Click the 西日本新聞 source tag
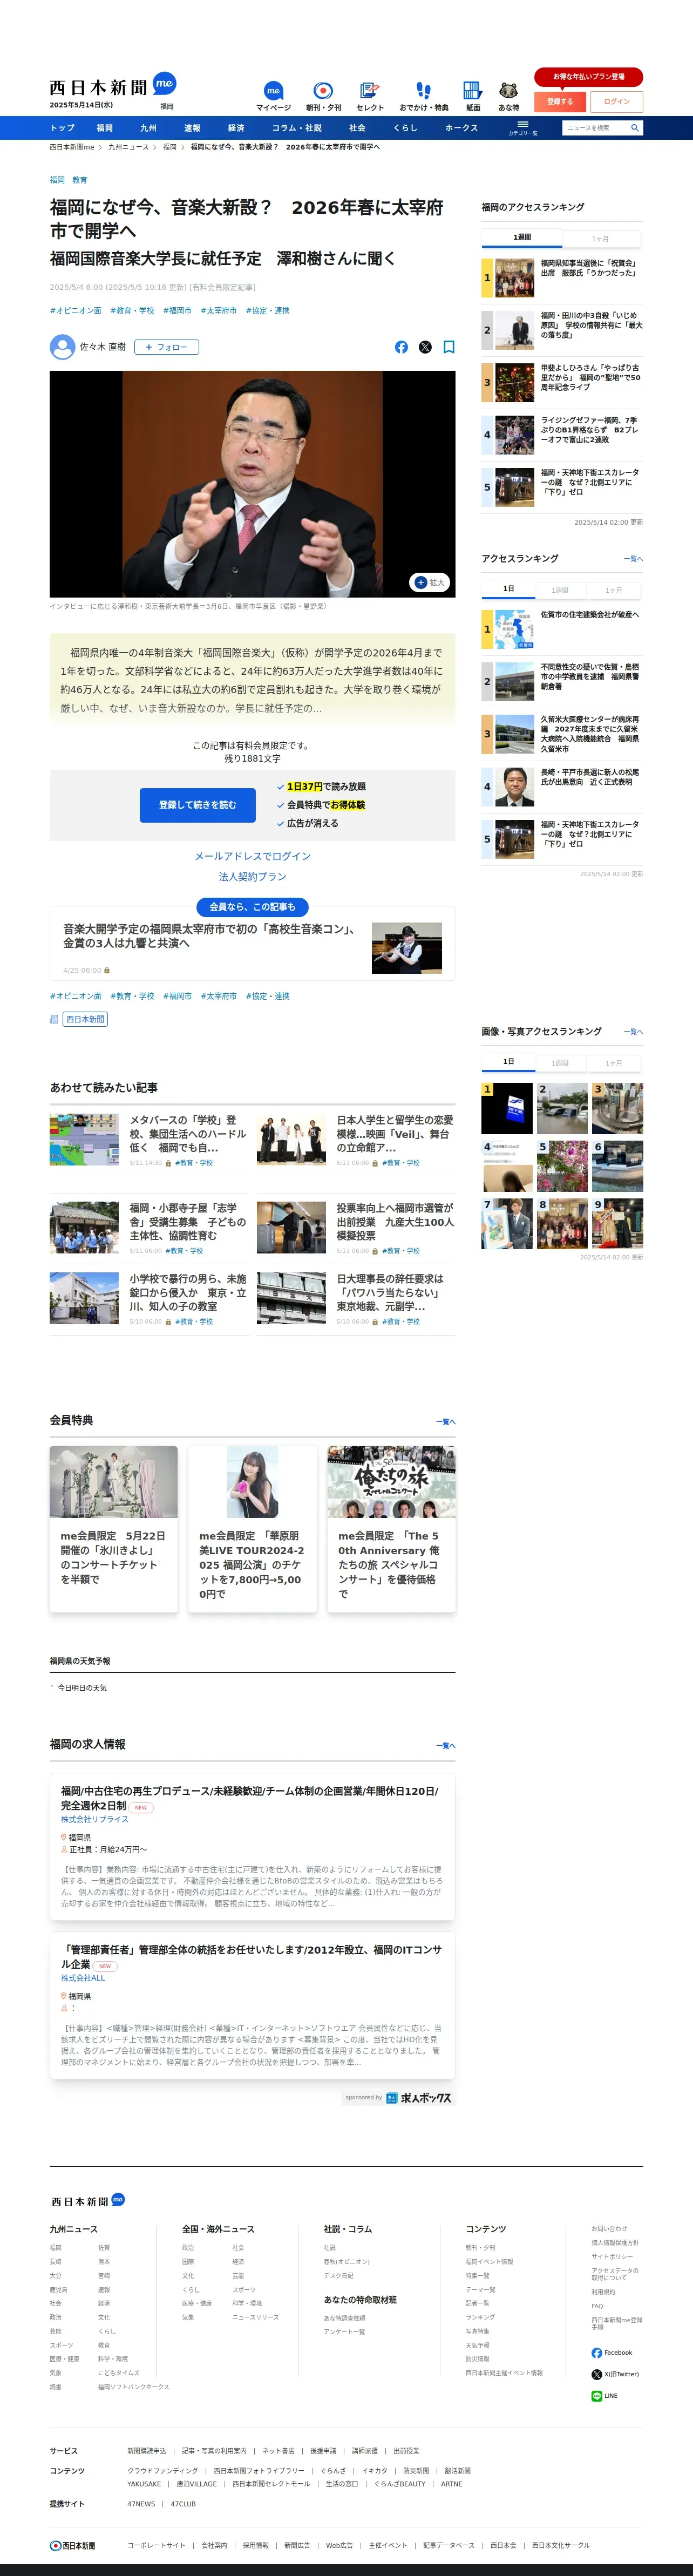Viewport: 693px width, 2576px height. [85, 1019]
